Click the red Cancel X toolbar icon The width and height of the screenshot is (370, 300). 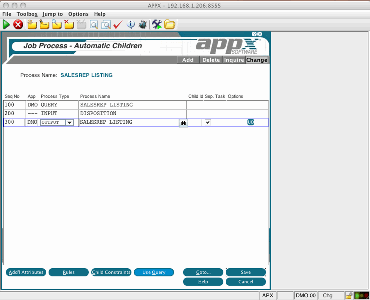tap(18, 24)
